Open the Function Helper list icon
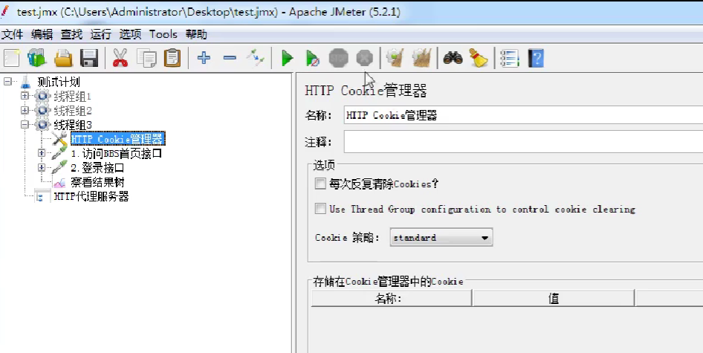703x353 pixels. [x=510, y=58]
